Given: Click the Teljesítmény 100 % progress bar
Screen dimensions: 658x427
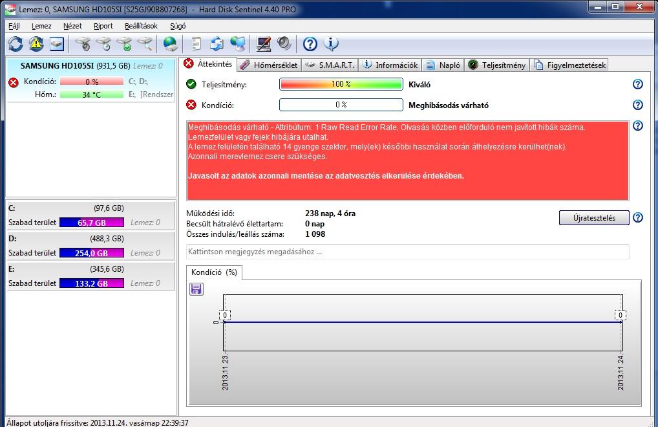Looking at the screenshot, I should 341,84.
